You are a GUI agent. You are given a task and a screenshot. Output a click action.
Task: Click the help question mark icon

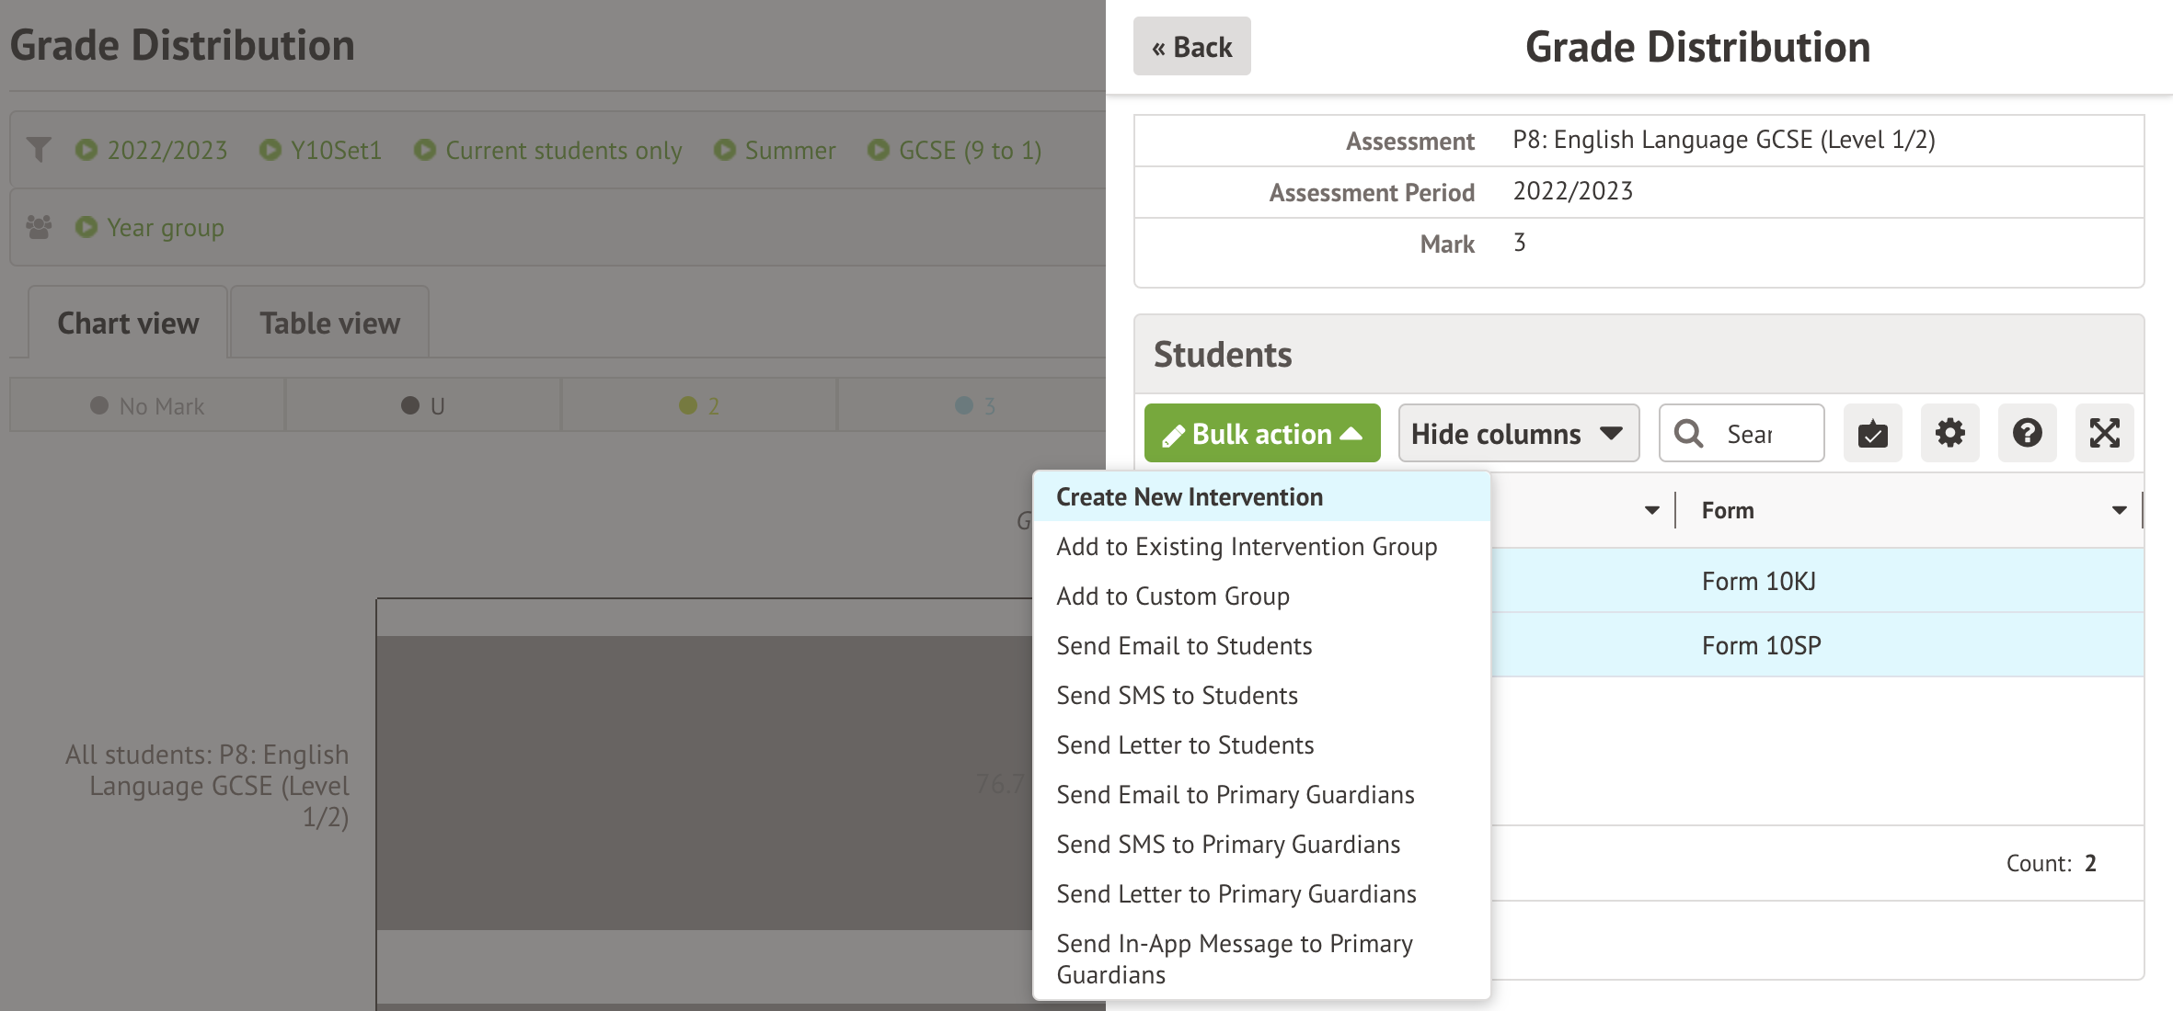2027,433
